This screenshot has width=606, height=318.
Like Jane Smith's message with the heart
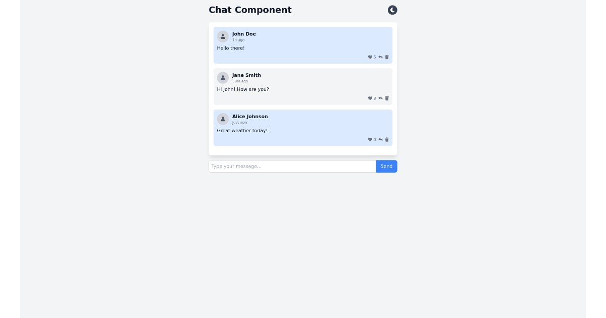click(370, 98)
